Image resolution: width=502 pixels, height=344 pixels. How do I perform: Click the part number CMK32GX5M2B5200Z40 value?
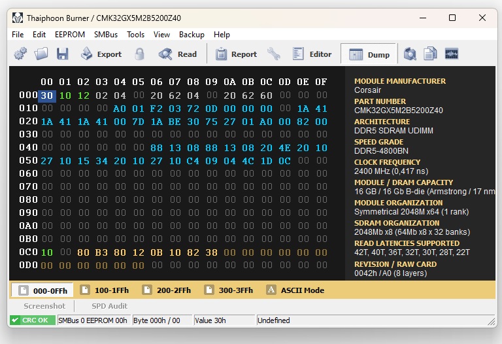click(399, 110)
